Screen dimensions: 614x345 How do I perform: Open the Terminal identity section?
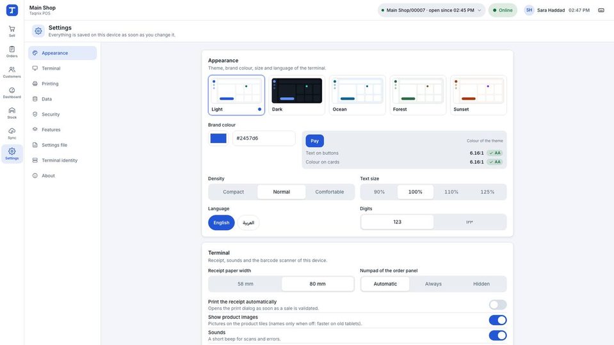[62, 160]
